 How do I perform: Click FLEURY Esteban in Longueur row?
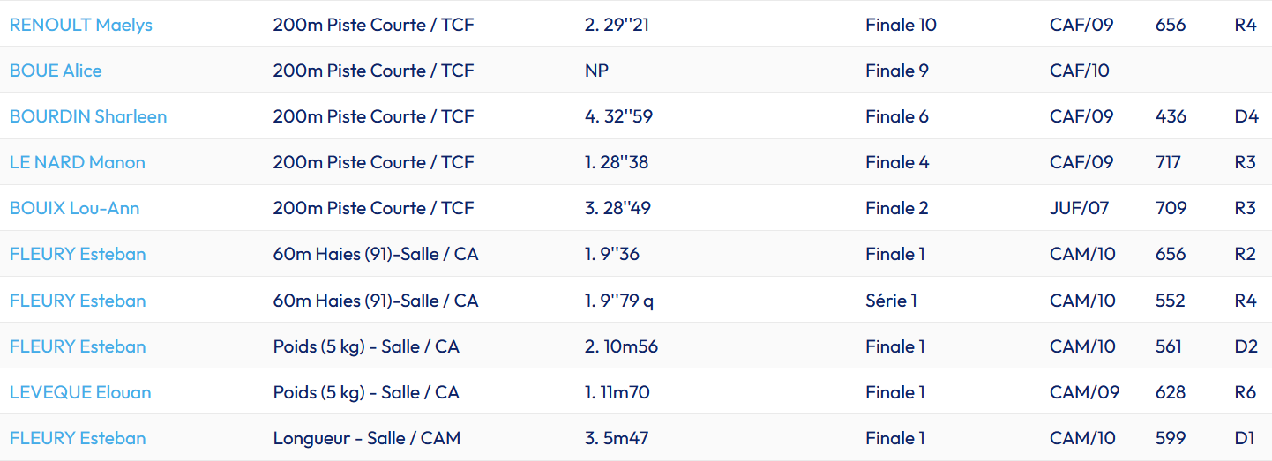click(78, 438)
